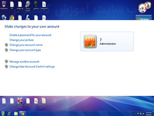Open the Configurat... folder on desktop
Viewport: 154px width, 116px height.
(44, 101)
